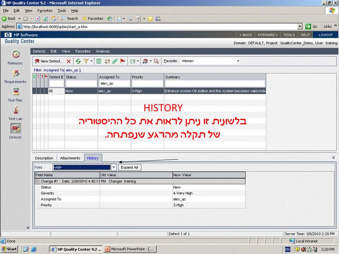The height and width of the screenshot is (254, 339).
Task: Open the Favorite combo box
Action: [x=210, y=61]
